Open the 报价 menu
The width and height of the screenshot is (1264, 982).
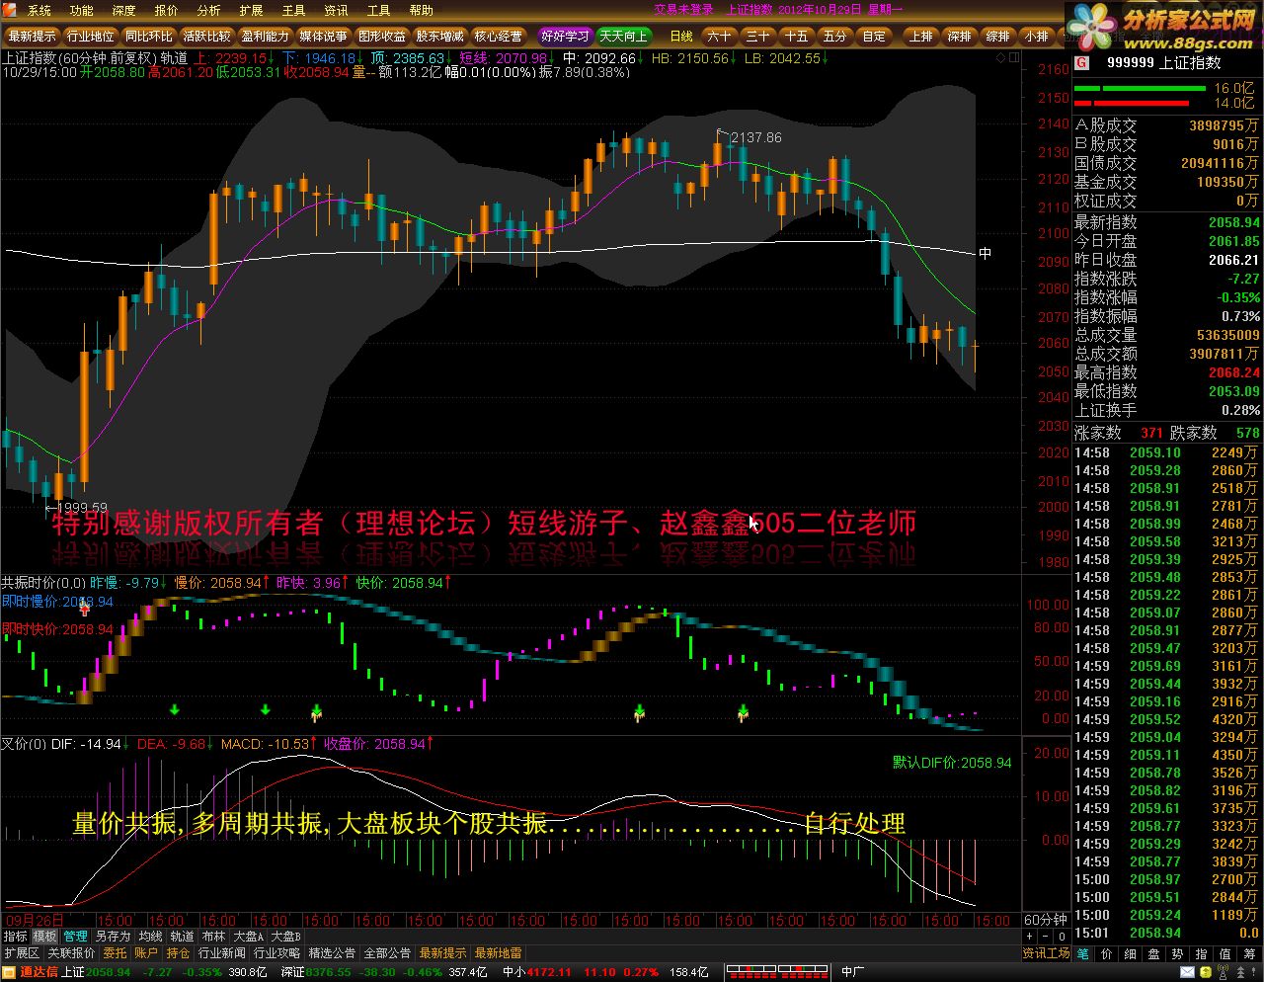(166, 11)
